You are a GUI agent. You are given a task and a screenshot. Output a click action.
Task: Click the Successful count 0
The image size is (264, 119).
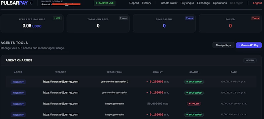click(164, 26)
